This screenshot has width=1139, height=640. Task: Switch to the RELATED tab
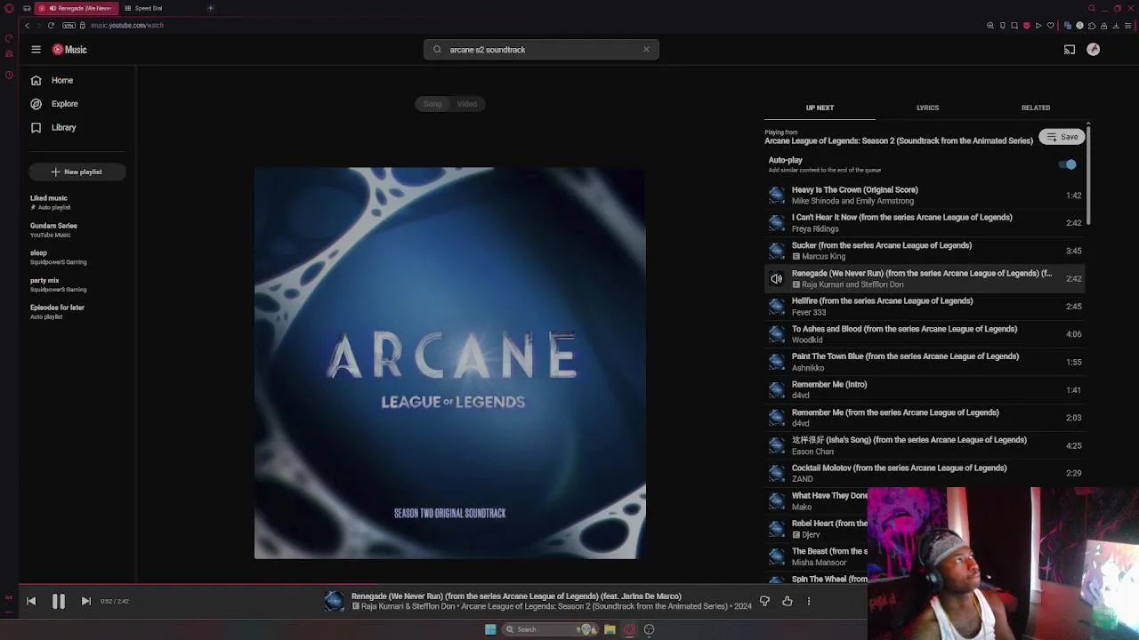click(1036, 108)
